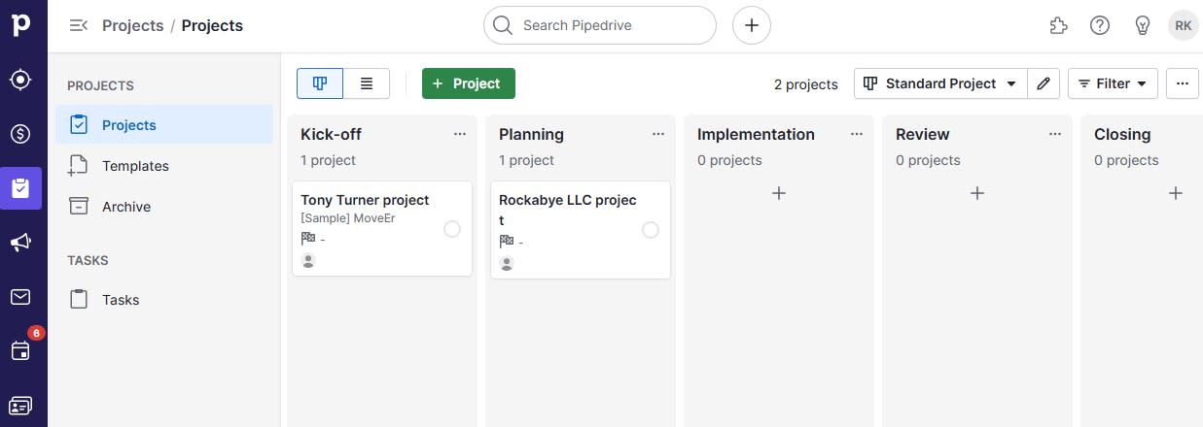The height and width of the screenshot is (427, 1203).
Task: Mark Tony Turner project as complete
Action: (x=452, y=229)
